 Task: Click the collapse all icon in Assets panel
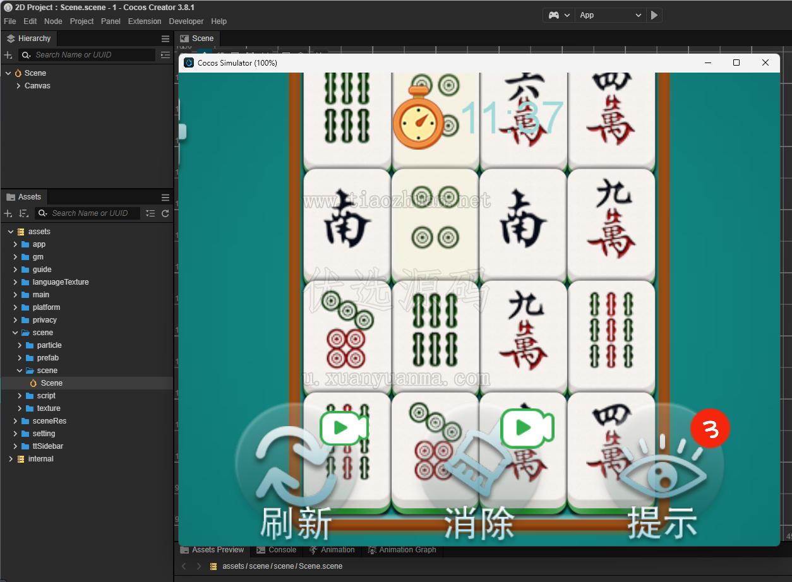click(150, 213)
